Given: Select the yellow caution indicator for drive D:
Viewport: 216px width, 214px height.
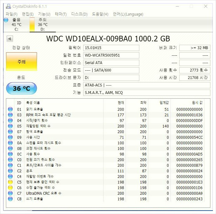Looking at the screenshot, I should (32, 25).
